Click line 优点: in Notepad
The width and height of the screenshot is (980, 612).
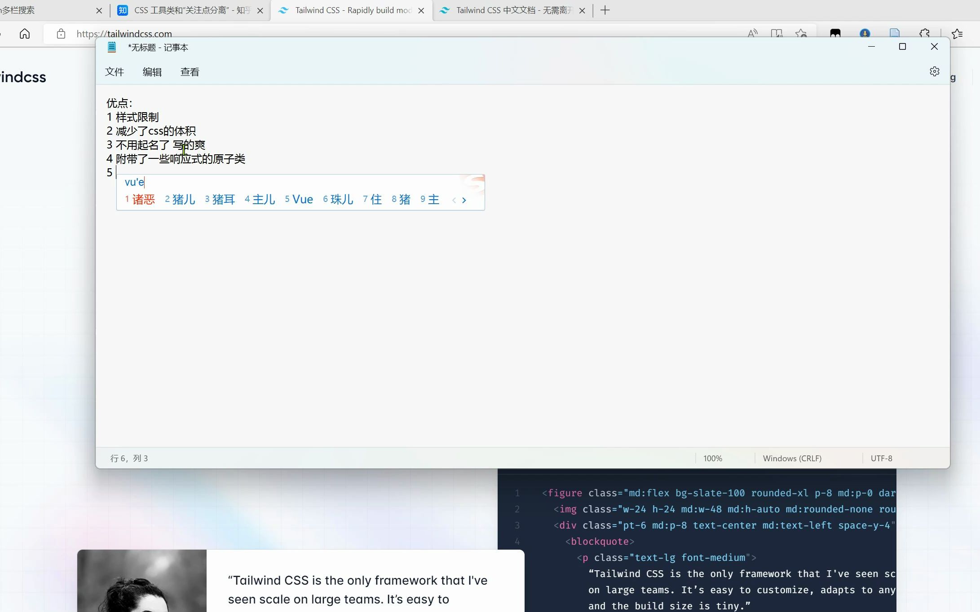[119, 103]
